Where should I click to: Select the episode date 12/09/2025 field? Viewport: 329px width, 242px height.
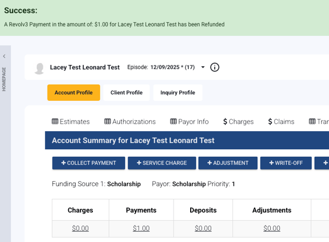click(173, 67)
